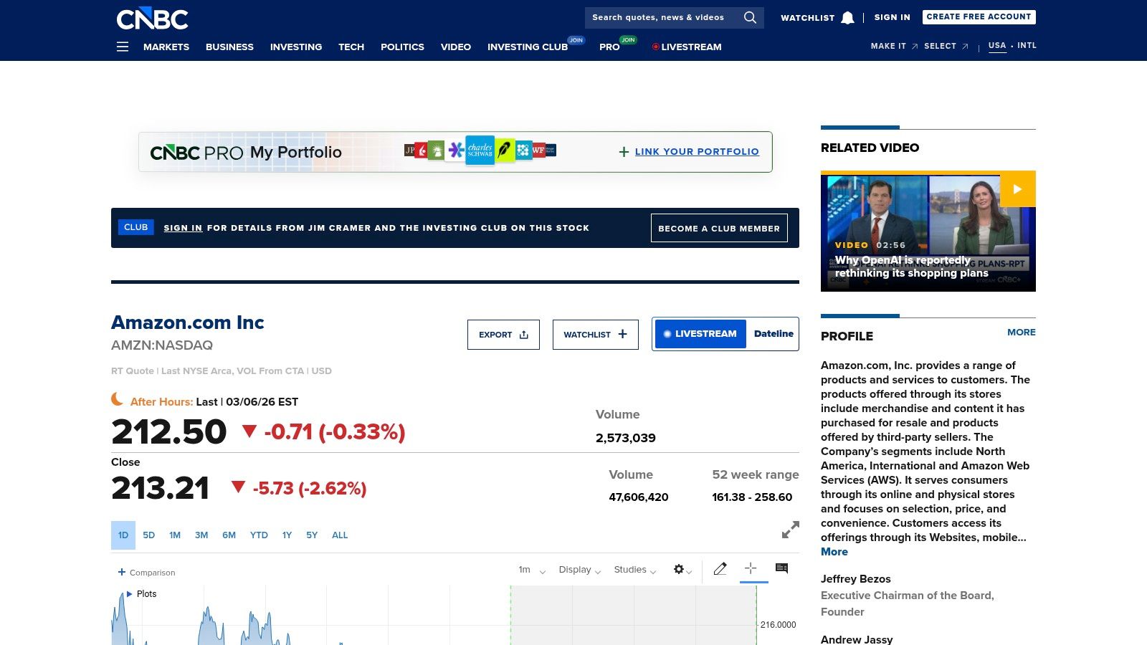1147x645 pixels.
Task: Open the Studies dropdown
Action: point(633,569)
